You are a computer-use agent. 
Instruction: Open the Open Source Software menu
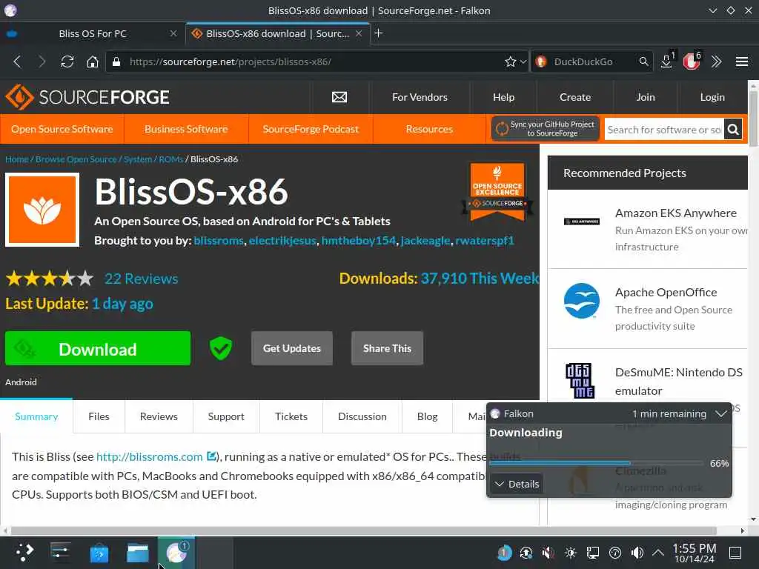[62, 129]
